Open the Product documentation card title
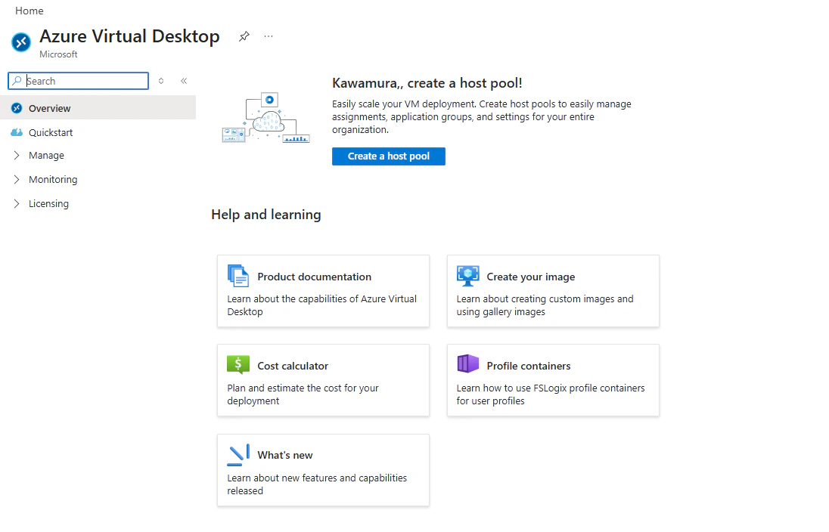 (314, 277)
